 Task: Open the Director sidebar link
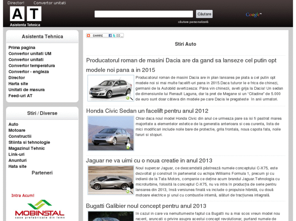(17, 78)
